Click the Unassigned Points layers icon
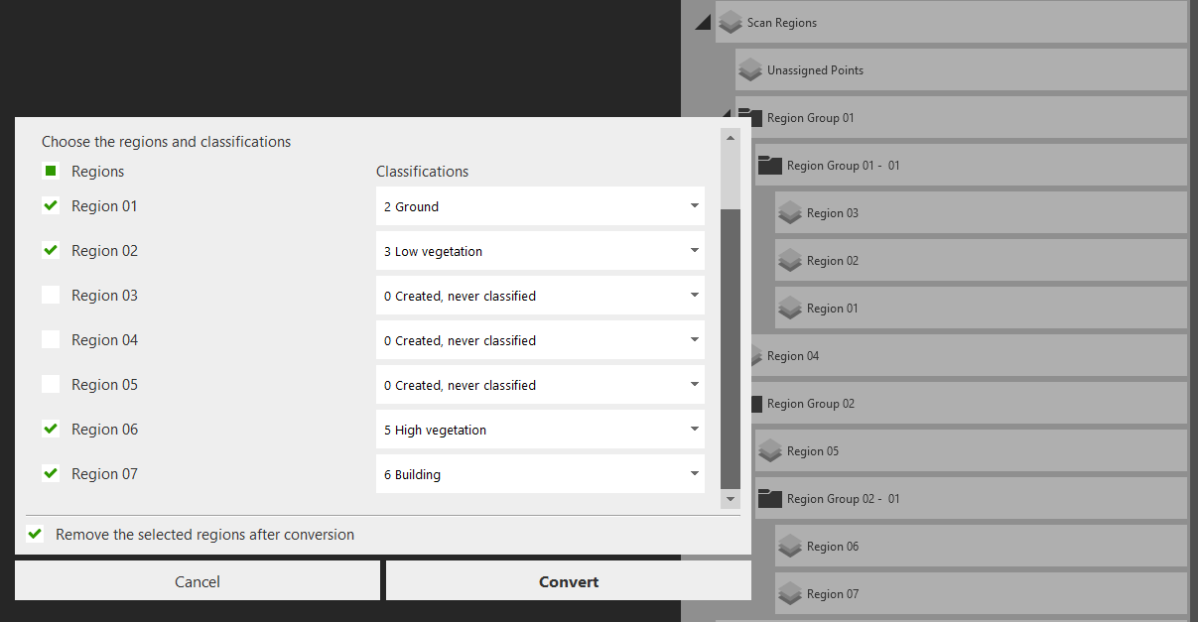 point(750,69)
